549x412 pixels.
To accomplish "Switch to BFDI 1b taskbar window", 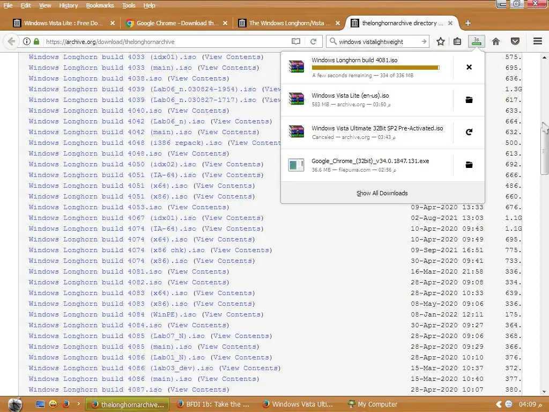I will [x=213, y=404].
